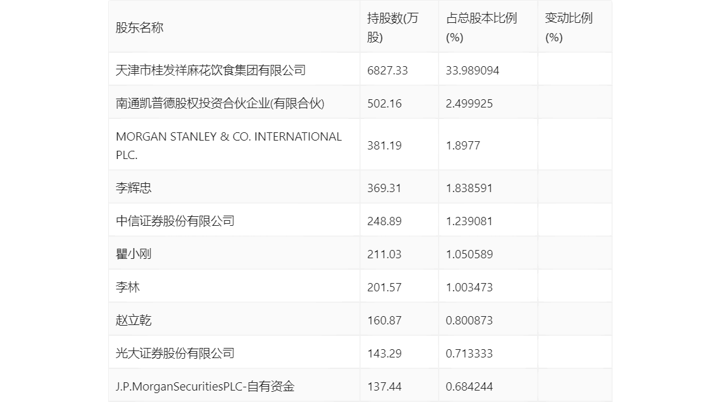Click the 变动比例(%) column header
The image size is (721, 402).
point(569,27)
